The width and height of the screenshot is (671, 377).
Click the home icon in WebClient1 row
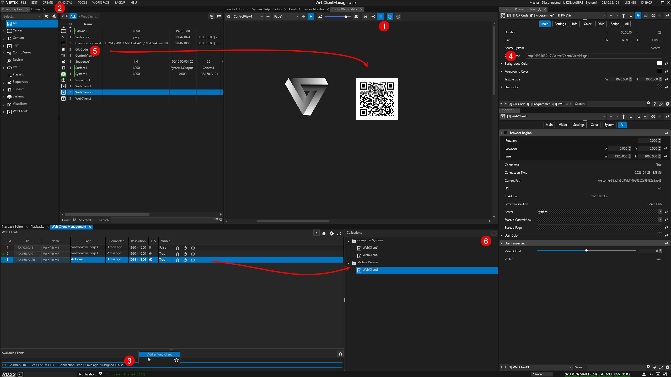(178, 248)
